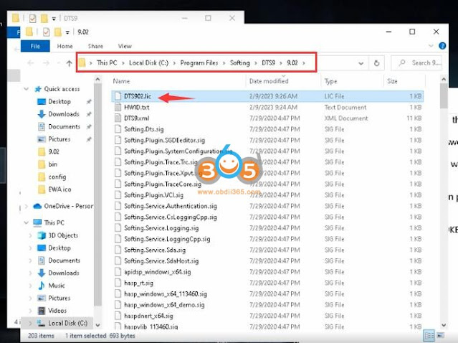Click DTS9 in the address path
The width and height of the screenshot is (458, 343).
click(268, 63)
